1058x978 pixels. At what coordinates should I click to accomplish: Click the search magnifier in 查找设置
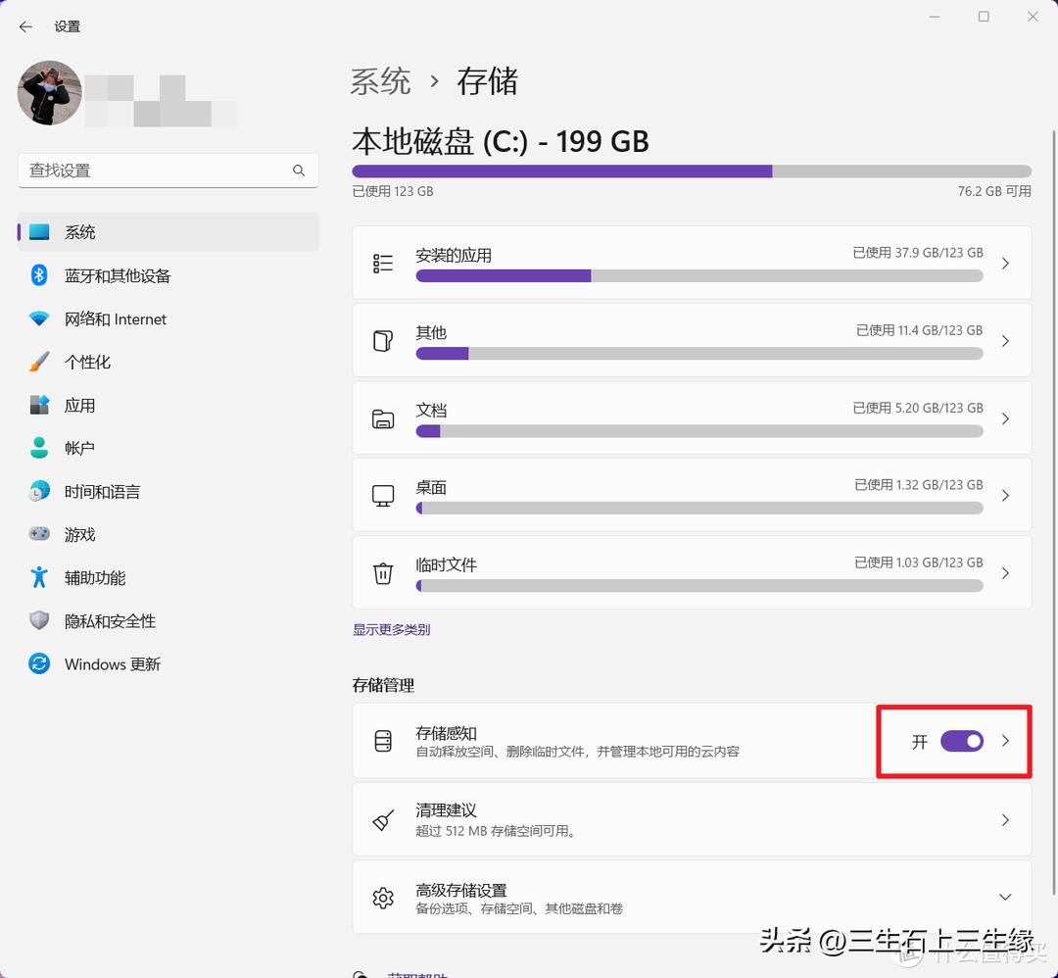coord(299,170)
